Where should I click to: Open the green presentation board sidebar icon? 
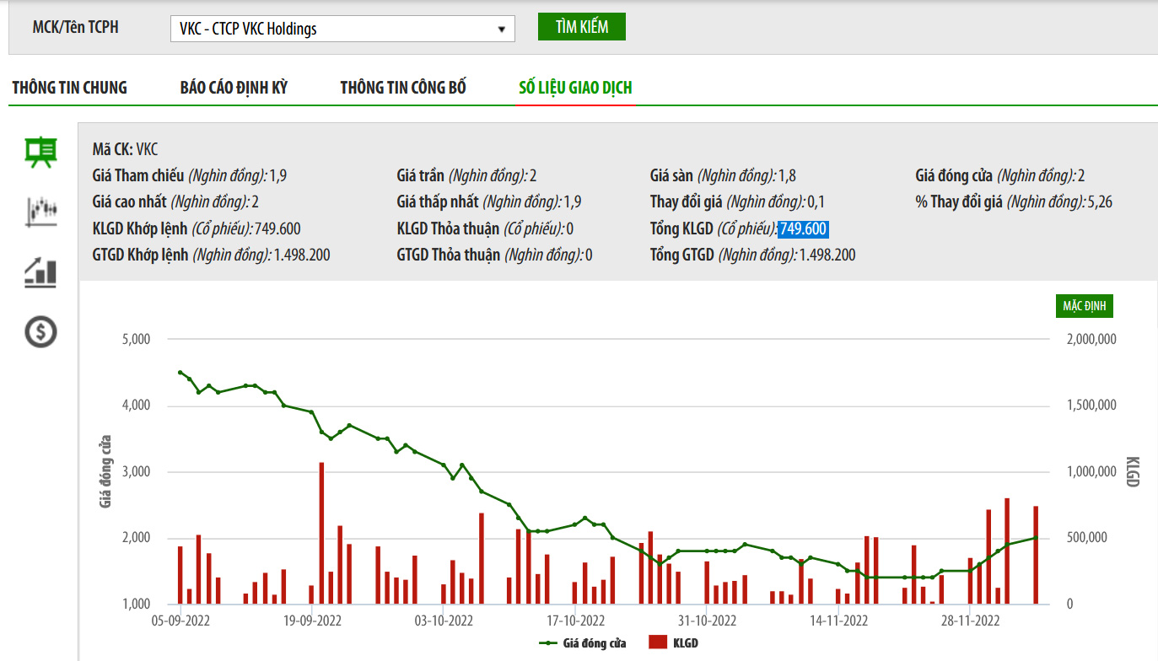point(40,153)
